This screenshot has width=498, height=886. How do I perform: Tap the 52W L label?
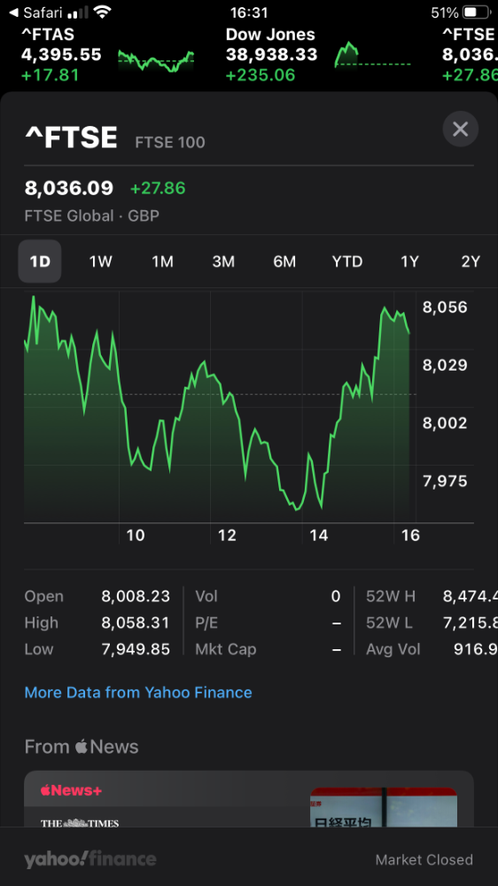(389, 623)
